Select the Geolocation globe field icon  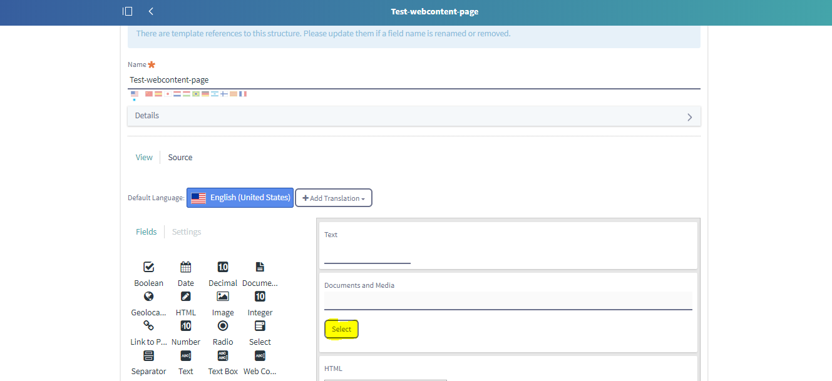click(148, 297)
